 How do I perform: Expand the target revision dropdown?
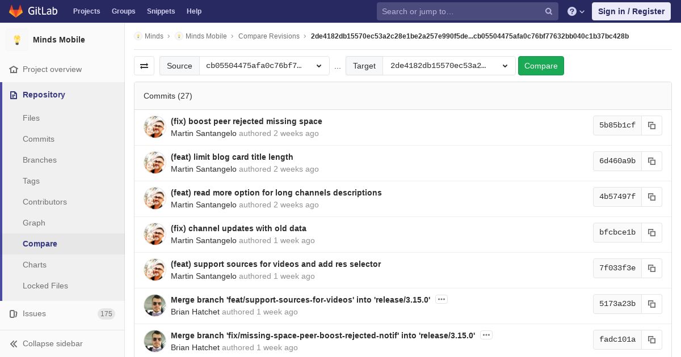[449, 66]
